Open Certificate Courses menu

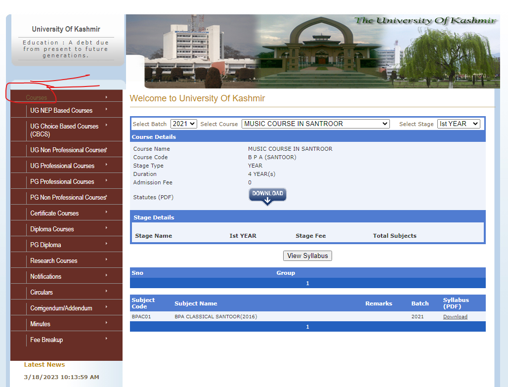66,214
